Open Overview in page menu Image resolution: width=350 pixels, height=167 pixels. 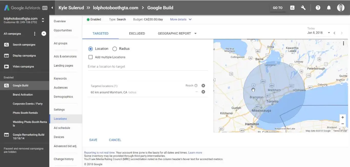click(60, 21)
